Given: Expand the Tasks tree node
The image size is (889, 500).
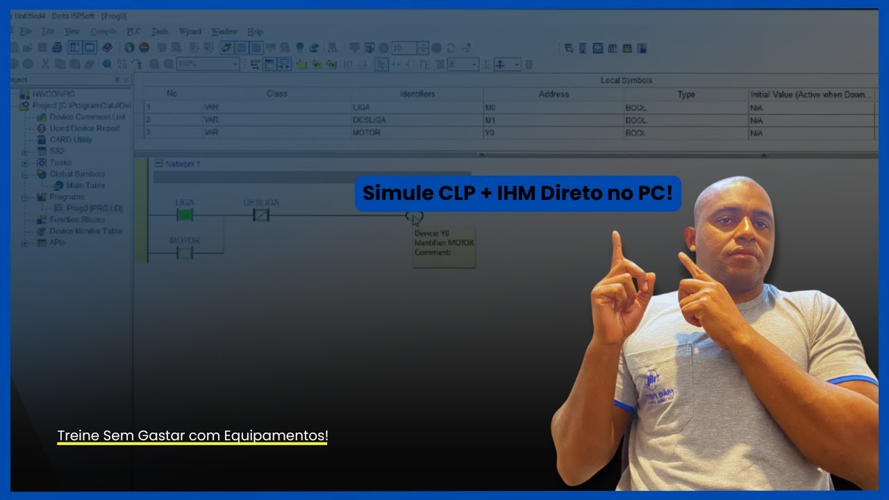Looking at the screenshot, I should click(x=25, y=162).
